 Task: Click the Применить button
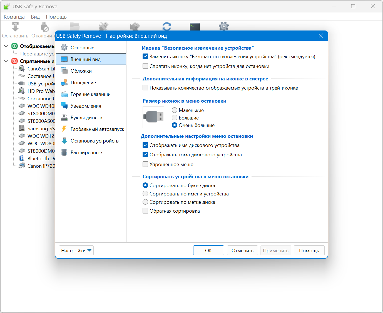276,251
